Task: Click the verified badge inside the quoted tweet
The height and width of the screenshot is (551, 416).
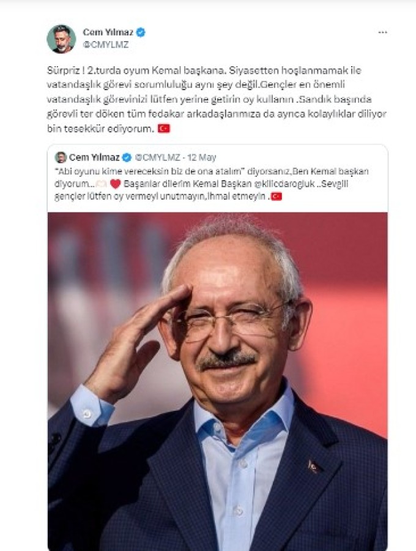Action: tap(127, 157)
